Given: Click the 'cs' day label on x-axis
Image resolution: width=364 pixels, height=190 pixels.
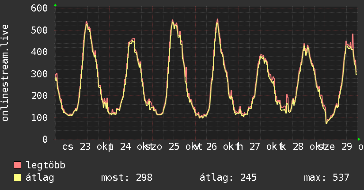Looking at the screenshot, I should (68, 147).
